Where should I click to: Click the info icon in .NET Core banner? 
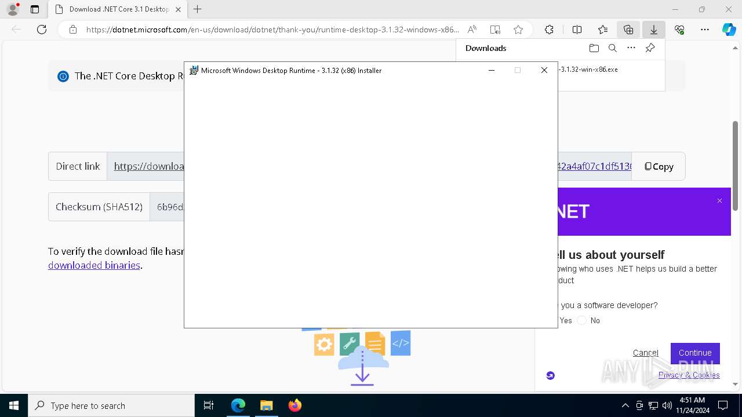(x=63, y=76)
